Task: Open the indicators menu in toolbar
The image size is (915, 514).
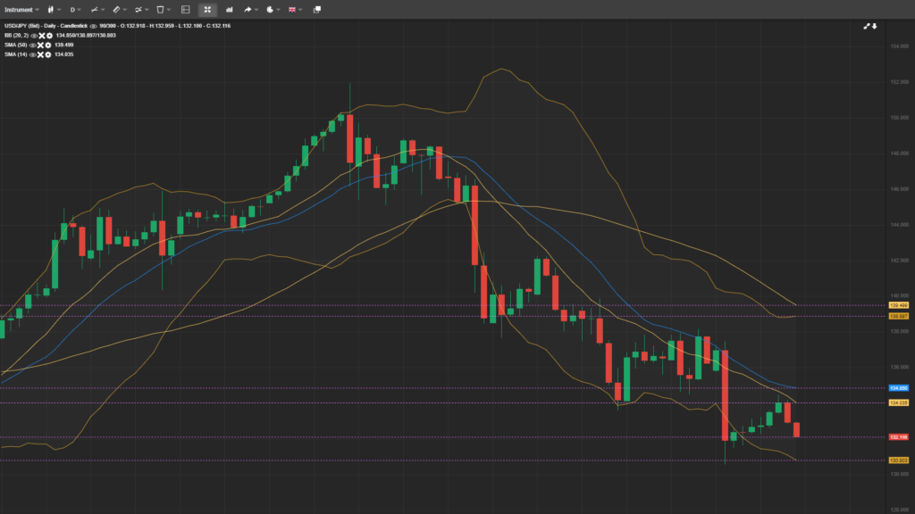Action: point(139,9)
